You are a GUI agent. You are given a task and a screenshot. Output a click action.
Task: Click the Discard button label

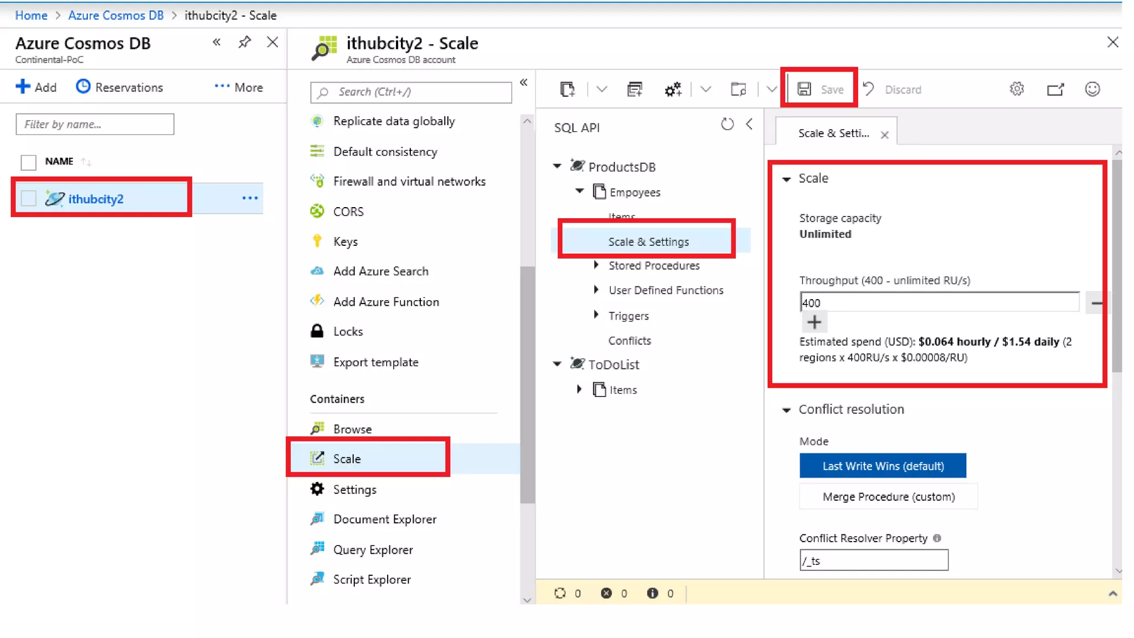pos(903,90)
